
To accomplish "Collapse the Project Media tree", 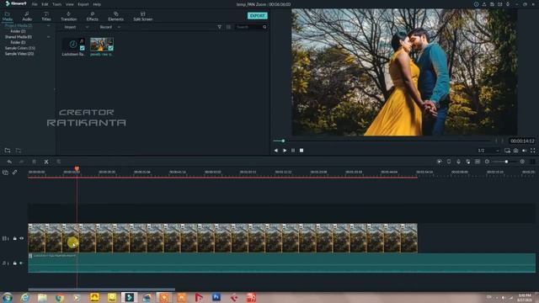I will 49,26.
